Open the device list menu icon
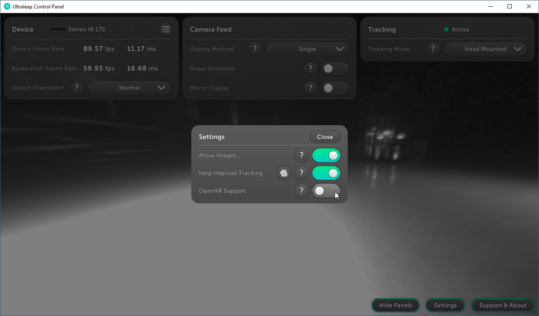This screenshot has width=539, height=316. click(166, 29)
